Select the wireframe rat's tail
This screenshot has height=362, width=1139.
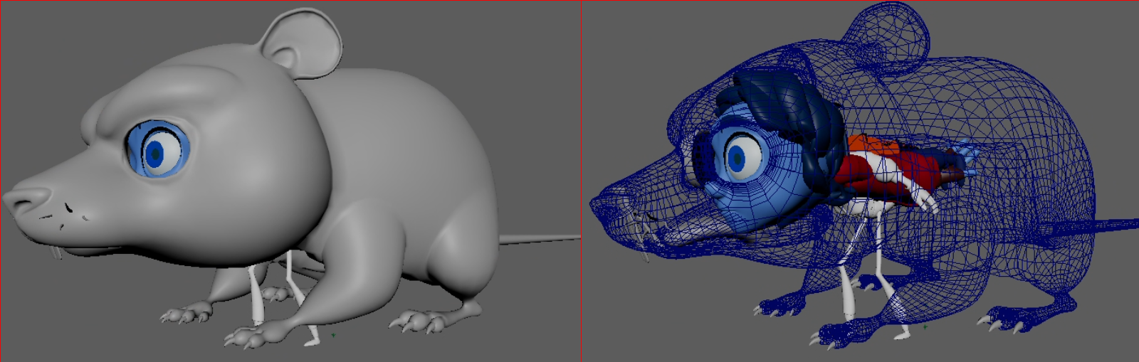click(x=1111, y=226)
